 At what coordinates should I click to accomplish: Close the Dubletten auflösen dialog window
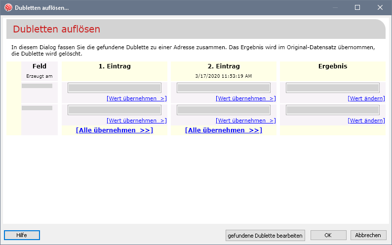380,7
